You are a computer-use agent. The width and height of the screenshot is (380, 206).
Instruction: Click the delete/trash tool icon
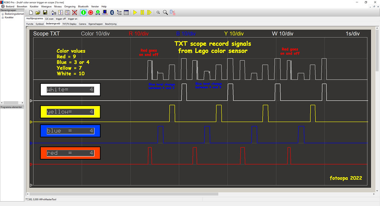click(x=53, y=12)
